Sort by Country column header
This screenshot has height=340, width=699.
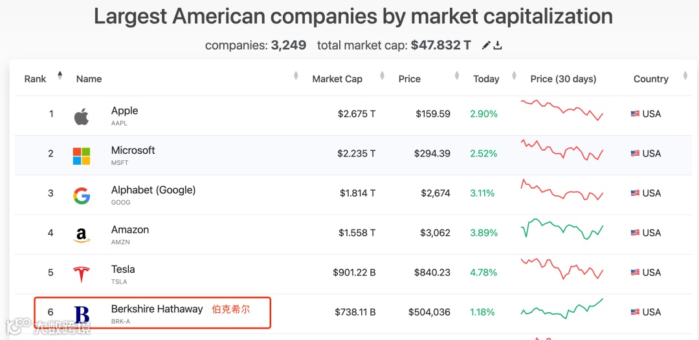coord(651,79)
